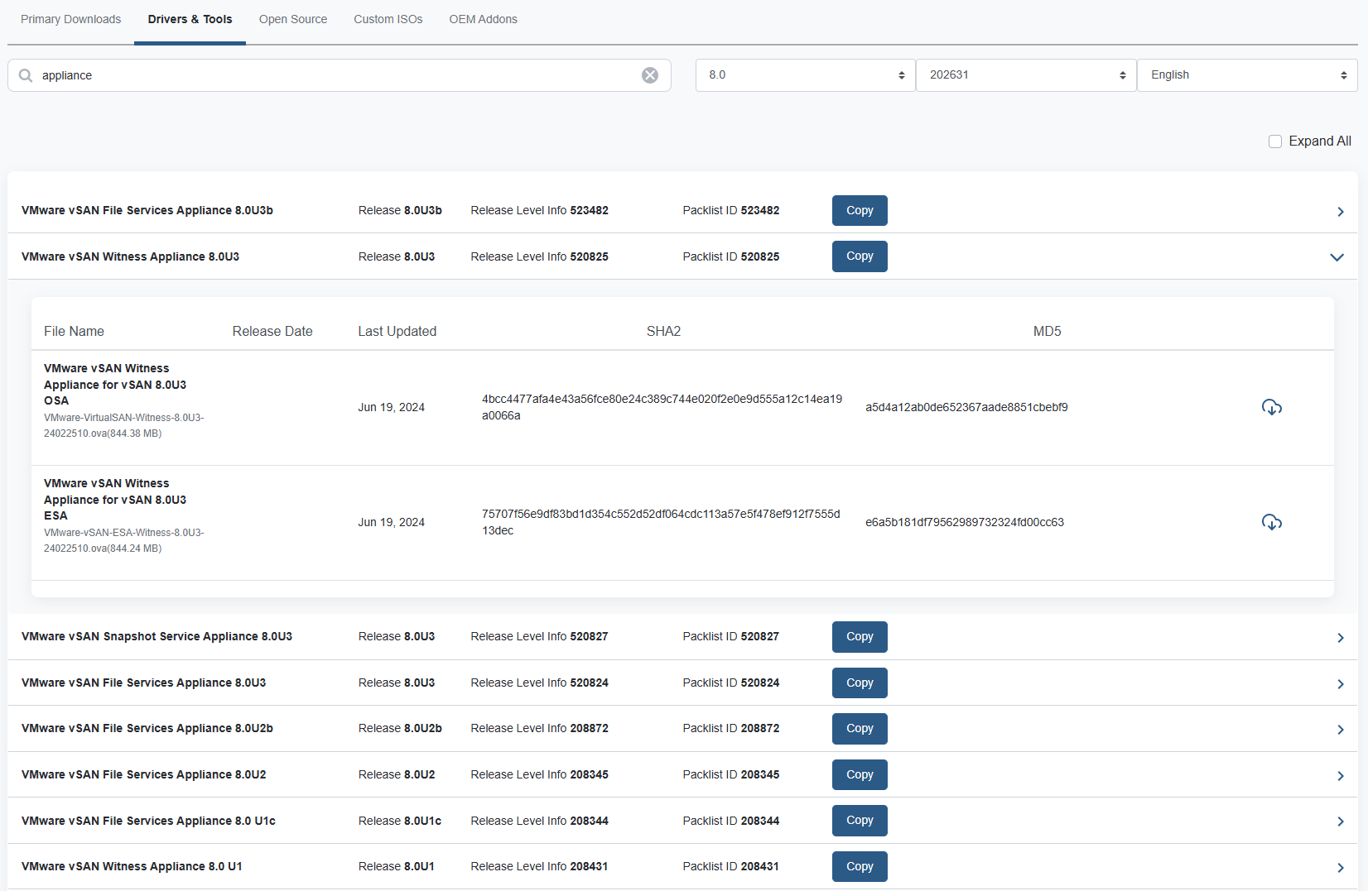Switch to the Open Source tab
This screenshot has width=1368, height=891.
coord(292,19)
